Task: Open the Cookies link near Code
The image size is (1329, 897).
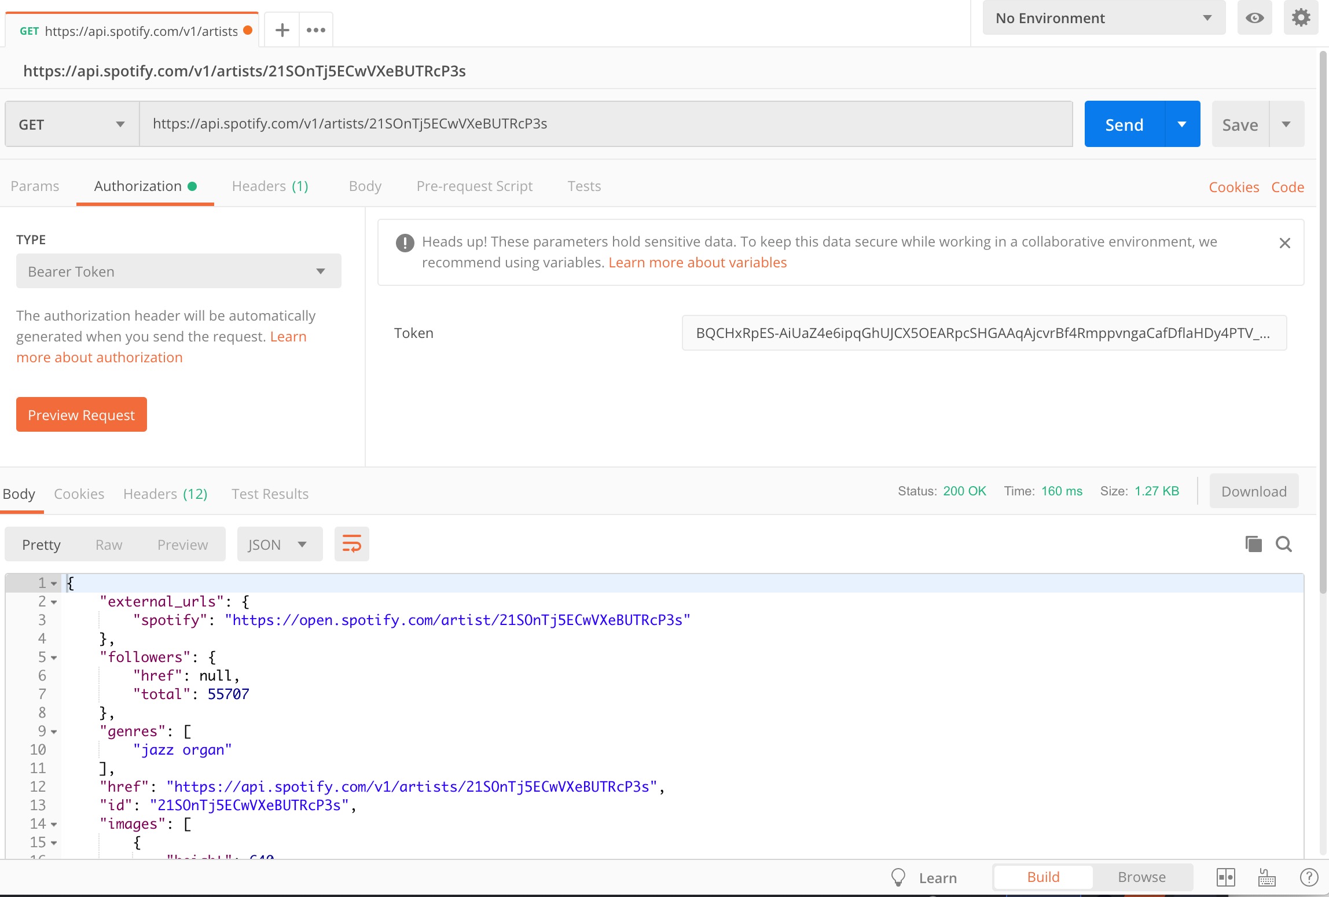Action: tap(1233, 188)
